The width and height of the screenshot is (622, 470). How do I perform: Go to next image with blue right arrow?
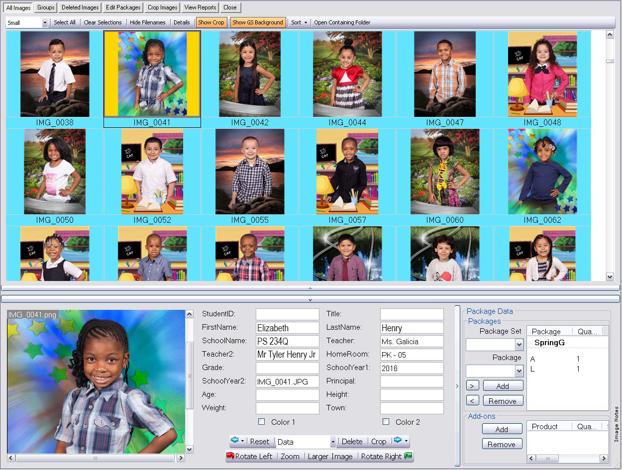click(x=398, y=441)
